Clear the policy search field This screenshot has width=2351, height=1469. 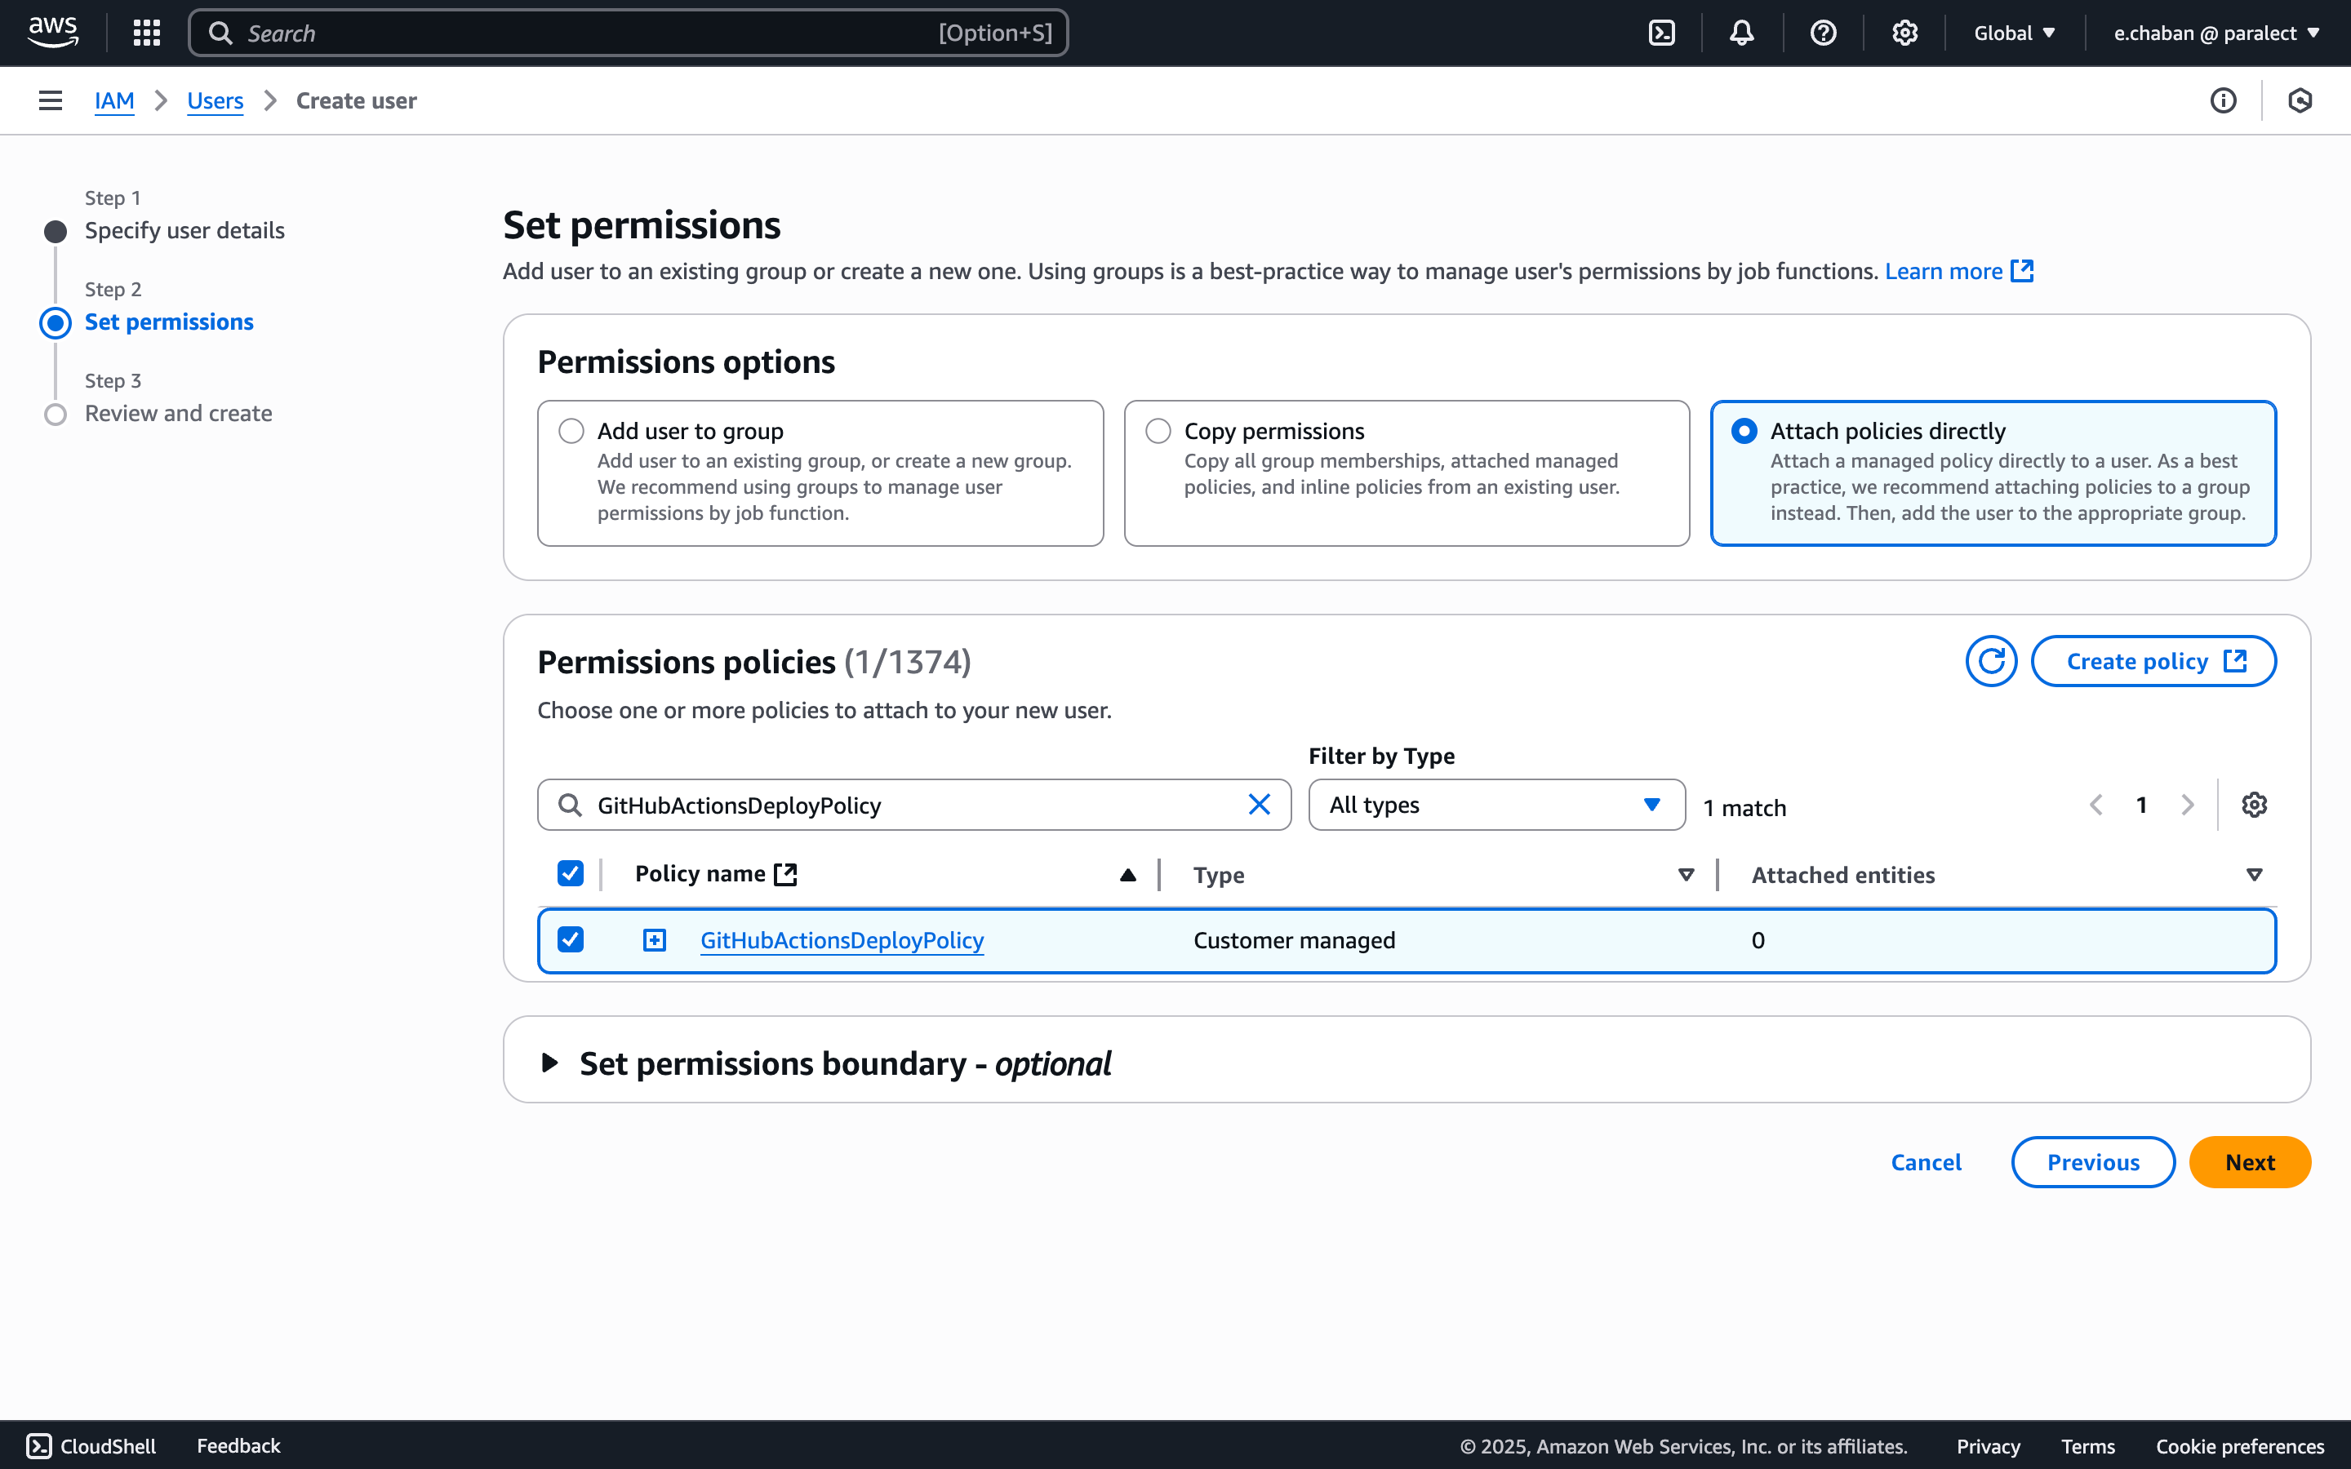tap(1259, 805)
